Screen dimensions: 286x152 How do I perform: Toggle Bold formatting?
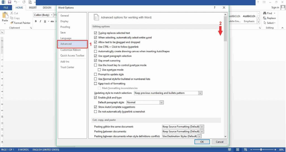(36, 21)
